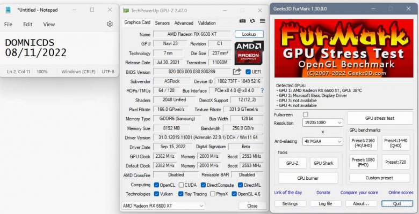The width and height of the screenshot is (419, 214).
Task: Toggle the DirectCompute checkbox
Action: [204, 185]
